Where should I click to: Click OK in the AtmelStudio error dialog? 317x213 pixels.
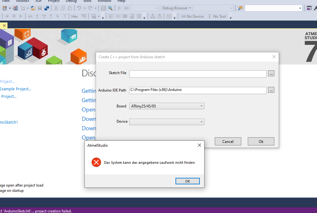tap(187, 181)
